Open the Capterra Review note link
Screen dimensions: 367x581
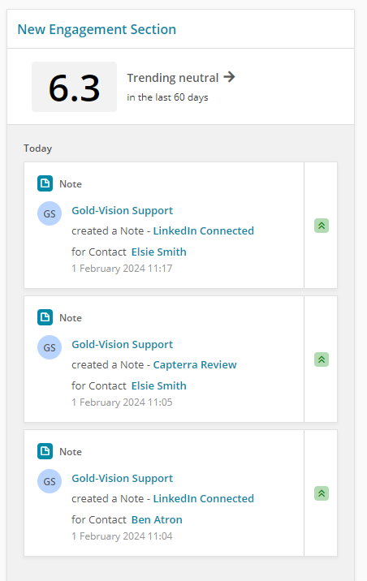coord(195,365)
